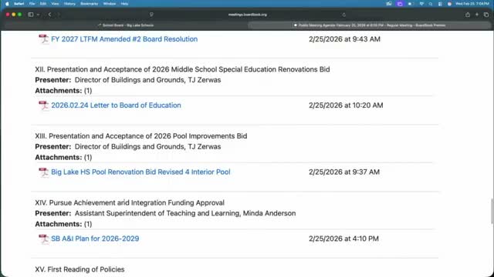Switch to School Board - Big Lake Schools tab
494x277 pixels.
(125, 25)
